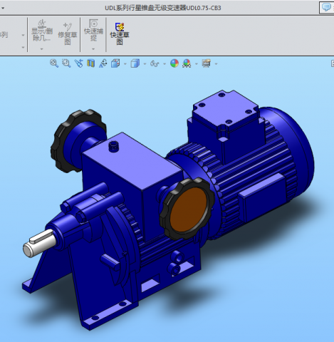Click the Rapid Sketch (快速草图) button
This screenshot has height=342, width=334.
tap(120, 33)
